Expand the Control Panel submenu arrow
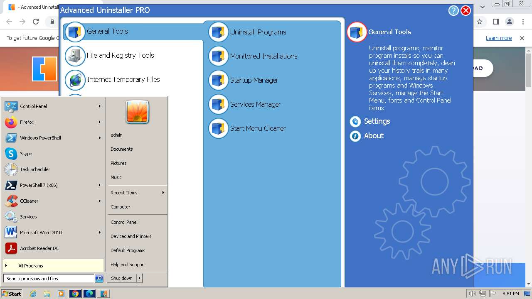The image size is (532, 299). click(100, 106)
